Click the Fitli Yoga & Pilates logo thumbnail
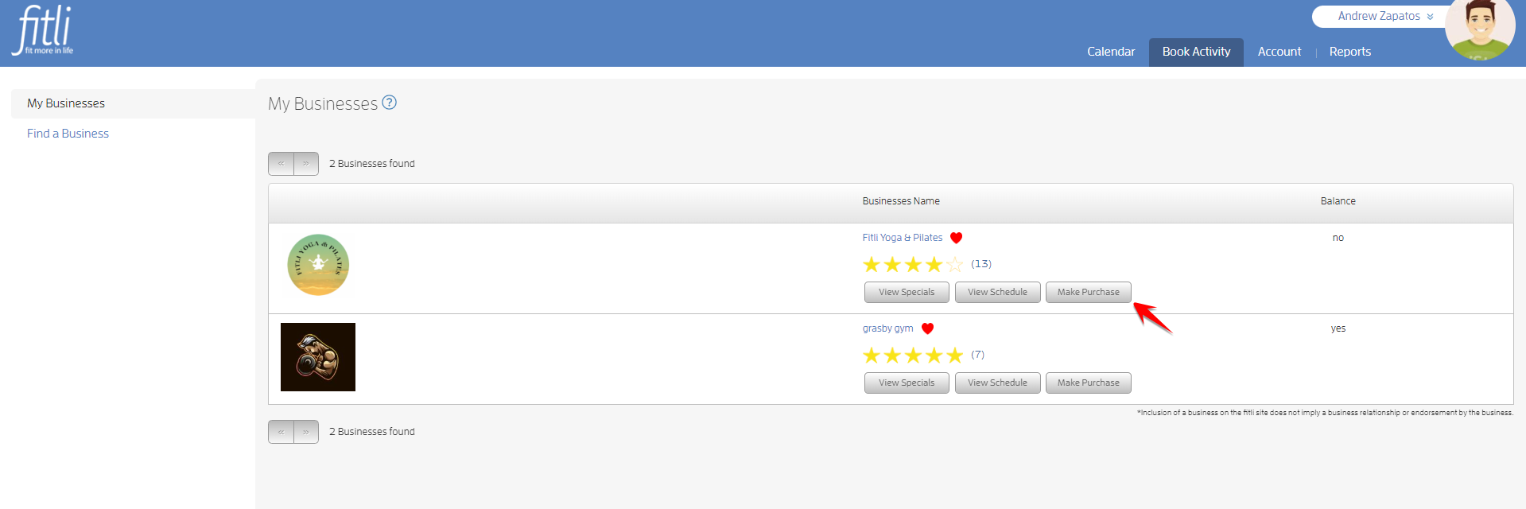Viewport: 1526px width, 509px height. [318, 265]
